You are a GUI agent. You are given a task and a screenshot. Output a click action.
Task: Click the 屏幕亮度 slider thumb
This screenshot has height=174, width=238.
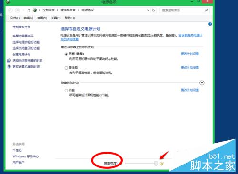[x=156, y=164]
